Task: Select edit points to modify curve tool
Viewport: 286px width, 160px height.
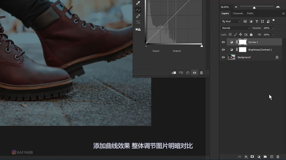Action: 138,10
